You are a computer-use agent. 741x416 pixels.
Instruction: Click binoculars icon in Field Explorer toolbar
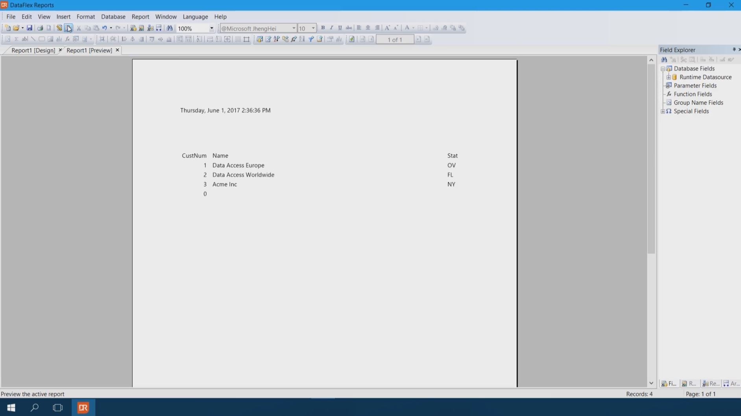[x=664, y=60]
